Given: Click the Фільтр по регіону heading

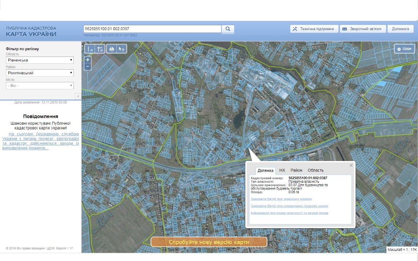Looking at the screenshot, I should (22, 49).
